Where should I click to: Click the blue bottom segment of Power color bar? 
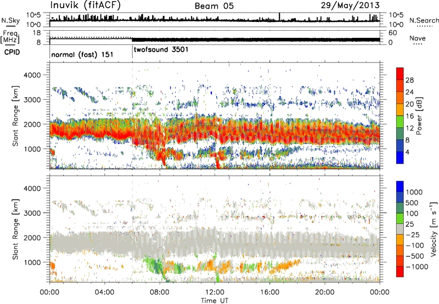[400, 157]
